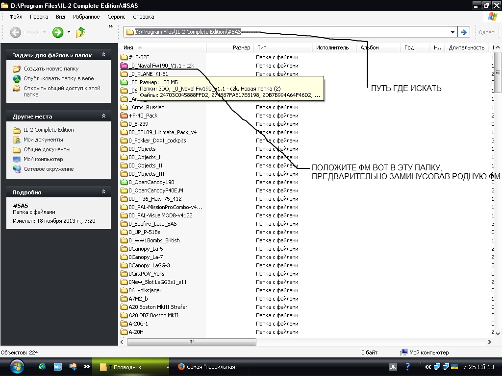Viewport: 502px width, 376px height.
Task: Click the greyed-out Back arrow button
Action: (16, 32)
